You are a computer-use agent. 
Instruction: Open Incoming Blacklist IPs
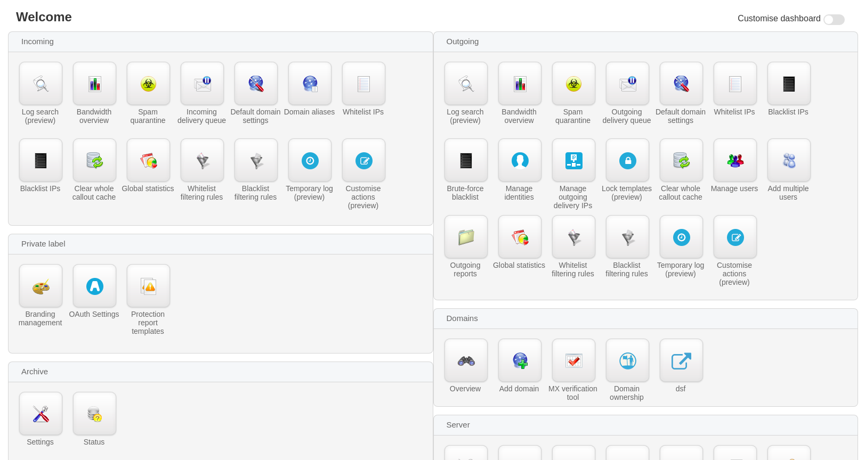pyautogui.click(x=41, y=160)
